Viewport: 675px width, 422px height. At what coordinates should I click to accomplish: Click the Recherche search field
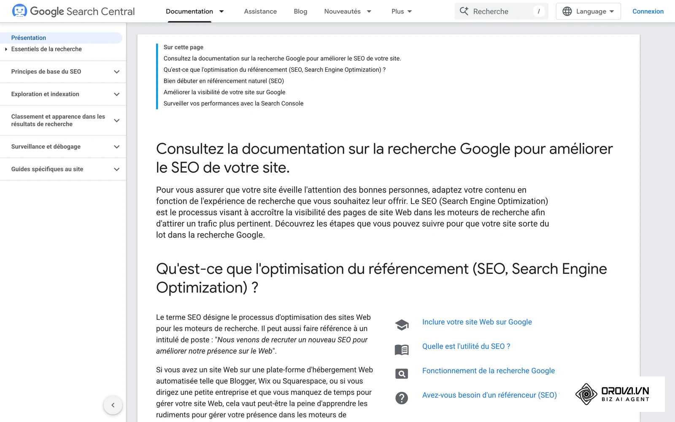tap(501, 11)
